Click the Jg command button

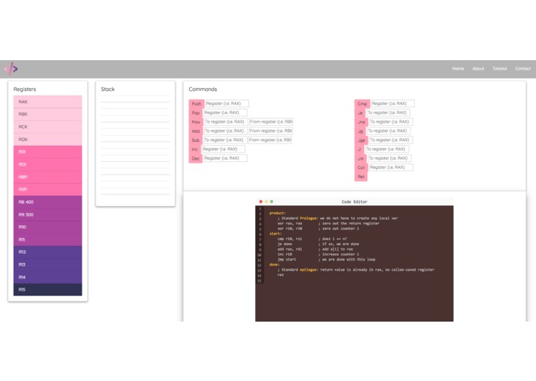click(360, 131)
